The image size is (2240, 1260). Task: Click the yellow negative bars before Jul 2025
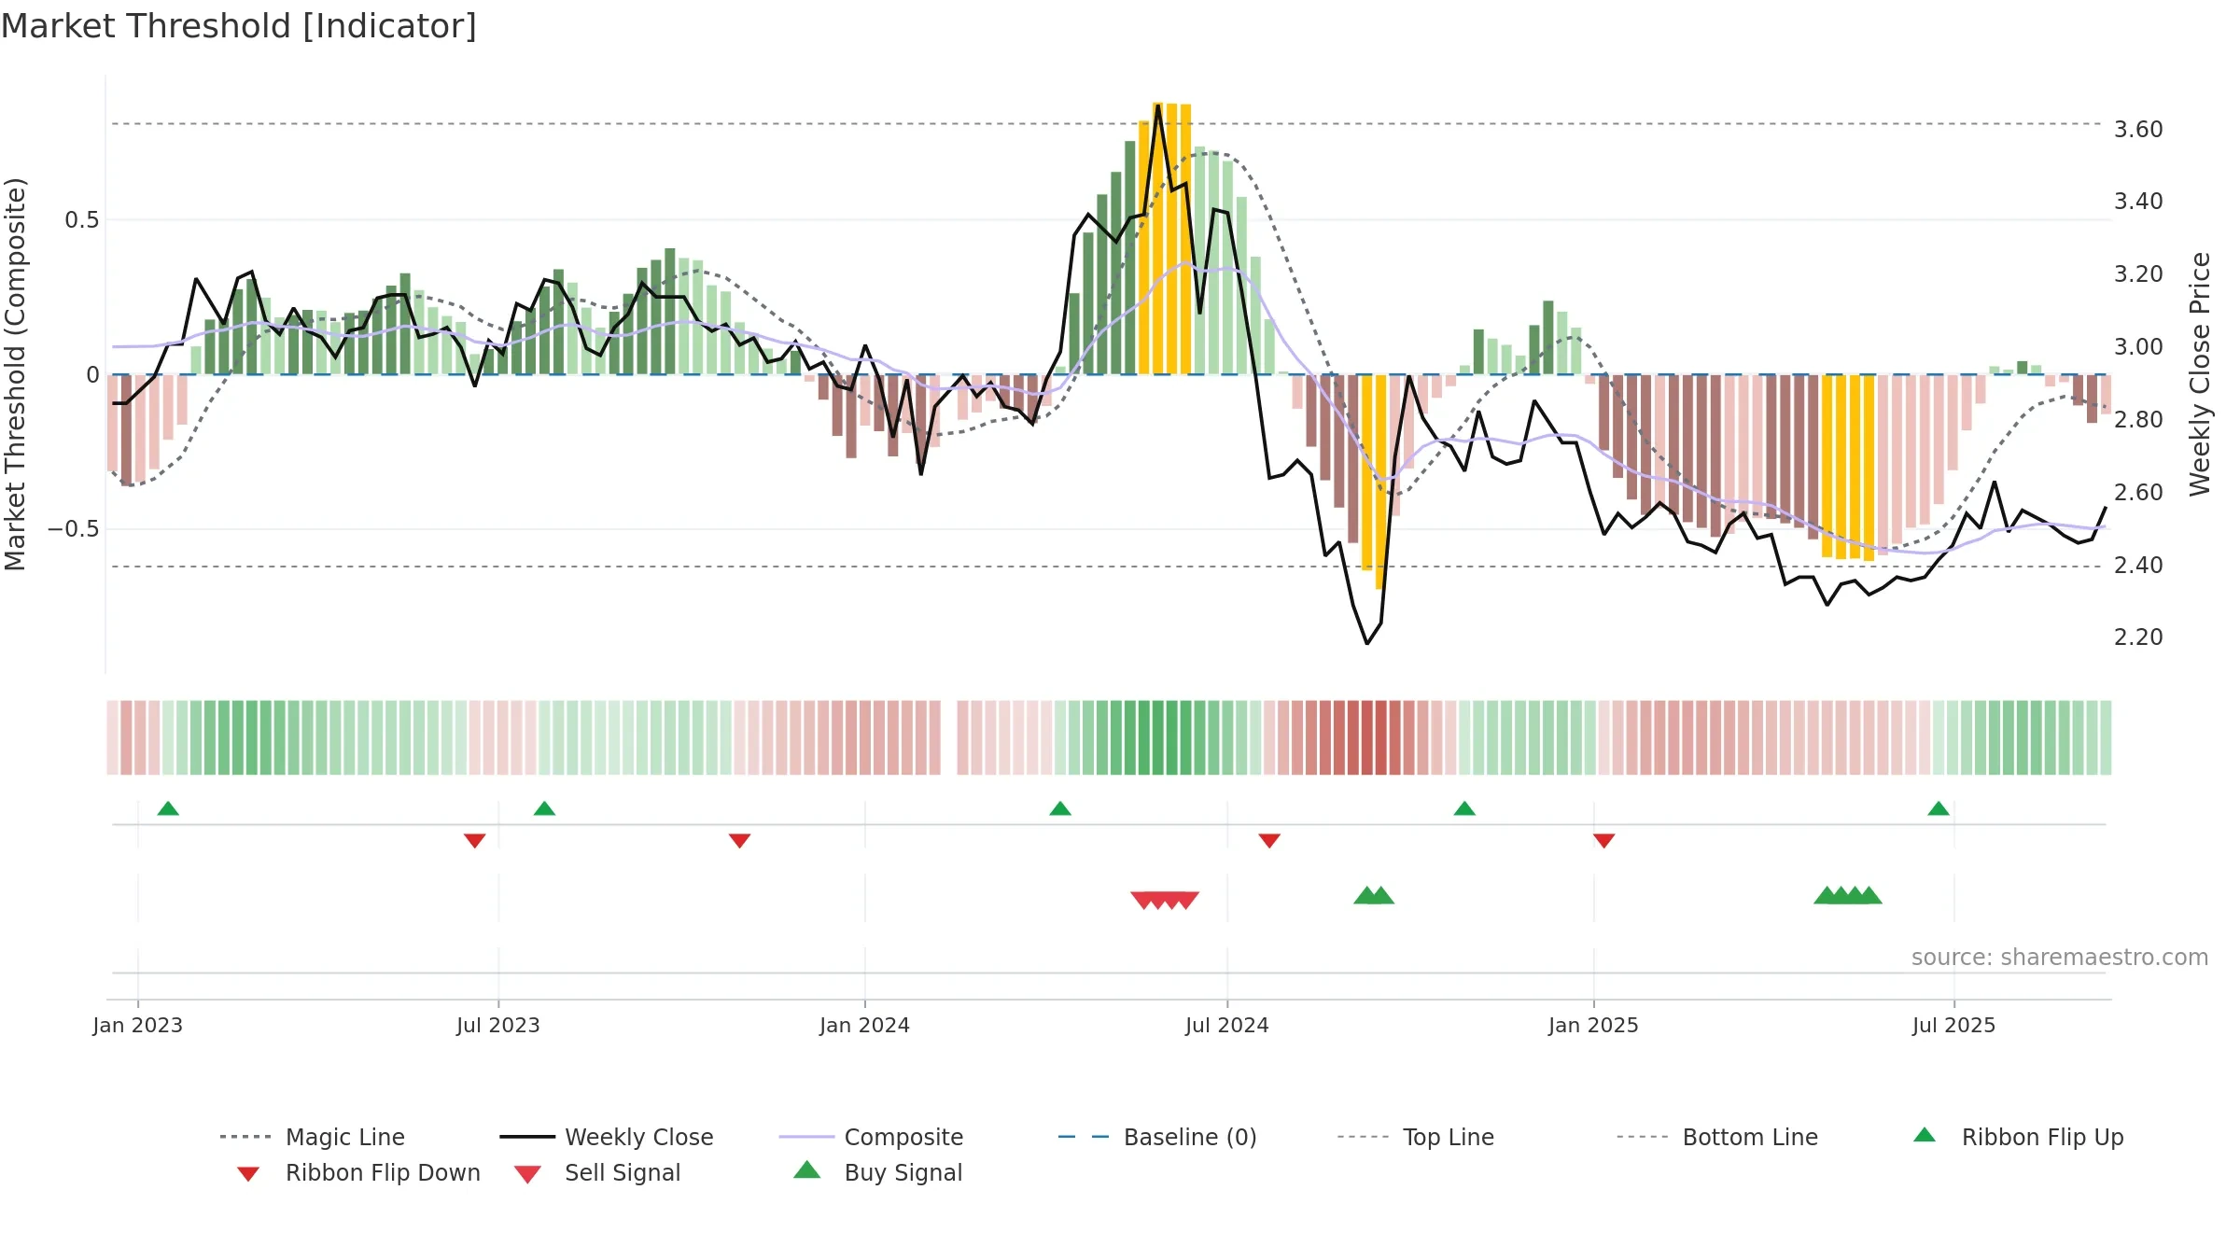(x=1848, y=468)
